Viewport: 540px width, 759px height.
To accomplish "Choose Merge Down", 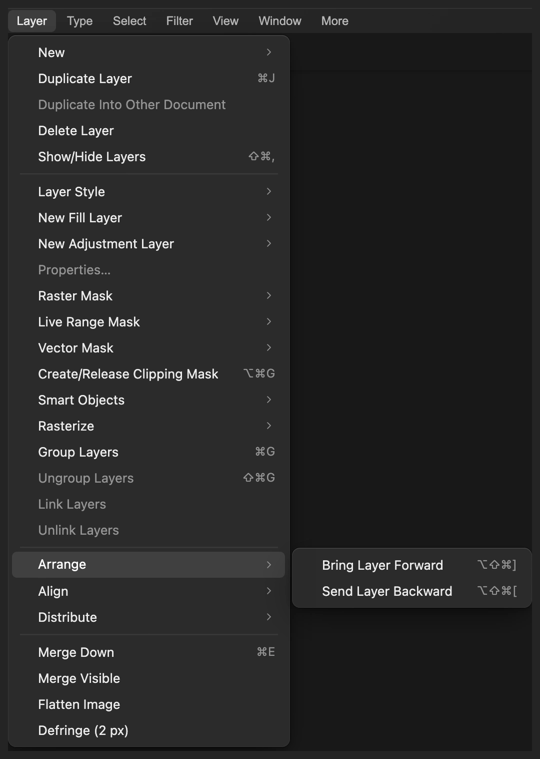I will click(x=148, y=652).
